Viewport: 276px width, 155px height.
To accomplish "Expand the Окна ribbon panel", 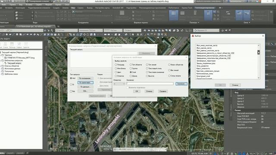I will pos(247,22).
